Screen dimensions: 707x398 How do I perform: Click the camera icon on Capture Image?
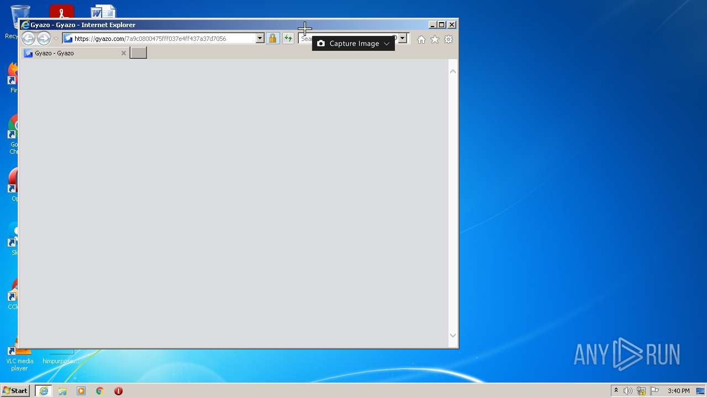click(x=321, y=43)
